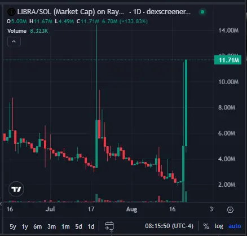Click the tallest volume bar
Viewport: 247px width, 236px height.
click(183, 191)
